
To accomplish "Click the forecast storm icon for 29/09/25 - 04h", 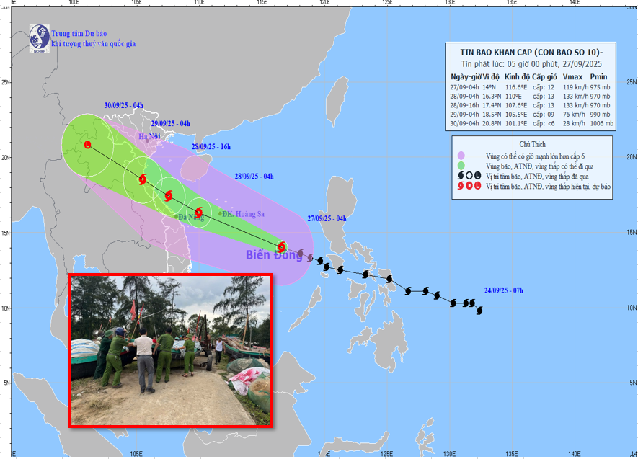I will [143, 179].
